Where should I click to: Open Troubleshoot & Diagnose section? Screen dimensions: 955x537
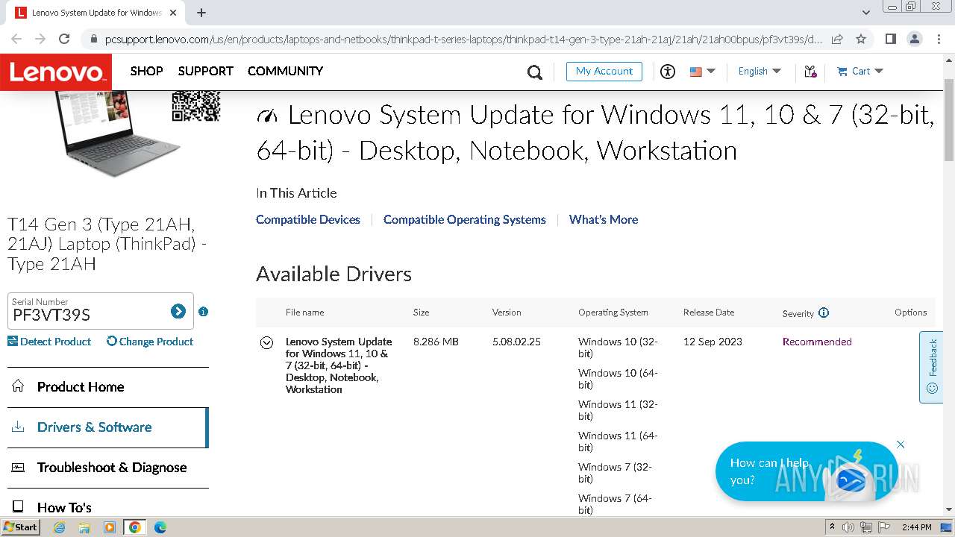point(108,468)
